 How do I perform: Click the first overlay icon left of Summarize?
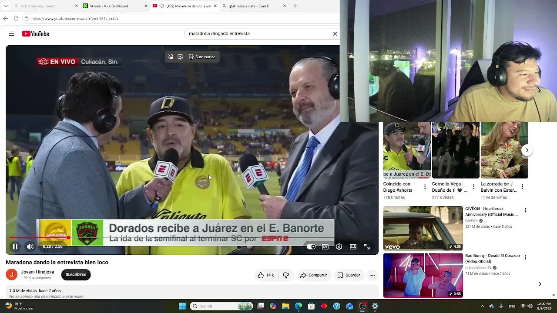(171, 57)
